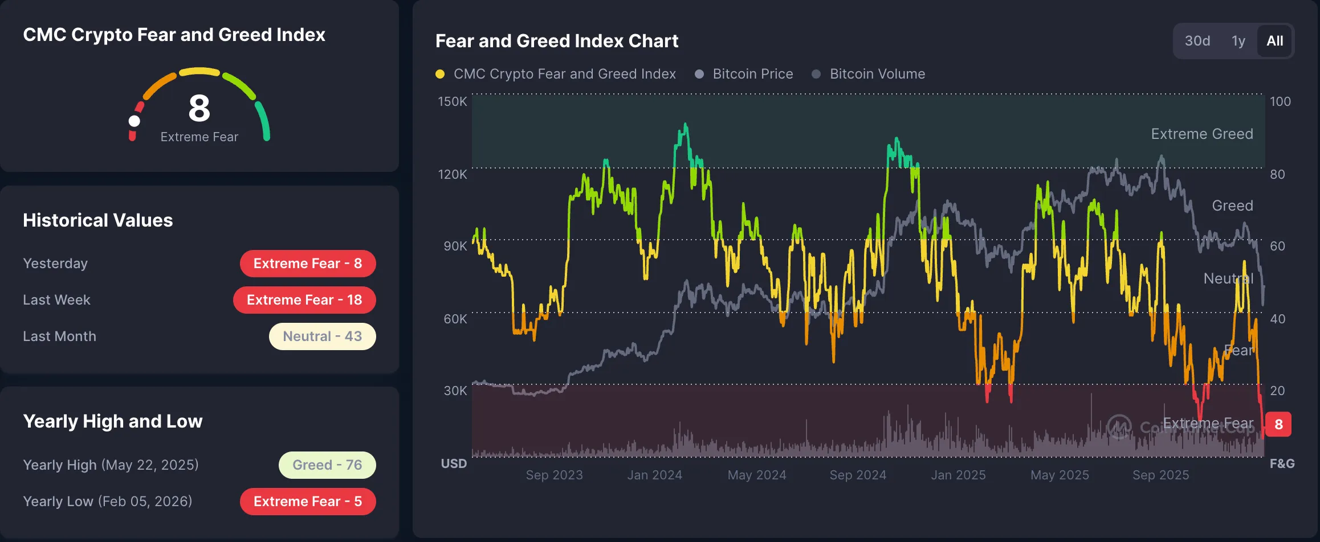Click the Bitcoin Volume legend dot

pos(816,74)
